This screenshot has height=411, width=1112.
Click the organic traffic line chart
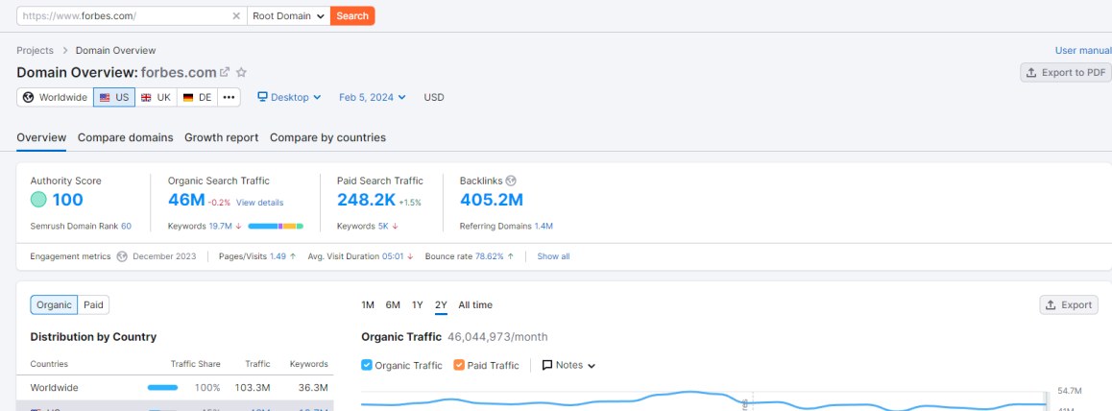pyautogui.click(x=704, y=401)
